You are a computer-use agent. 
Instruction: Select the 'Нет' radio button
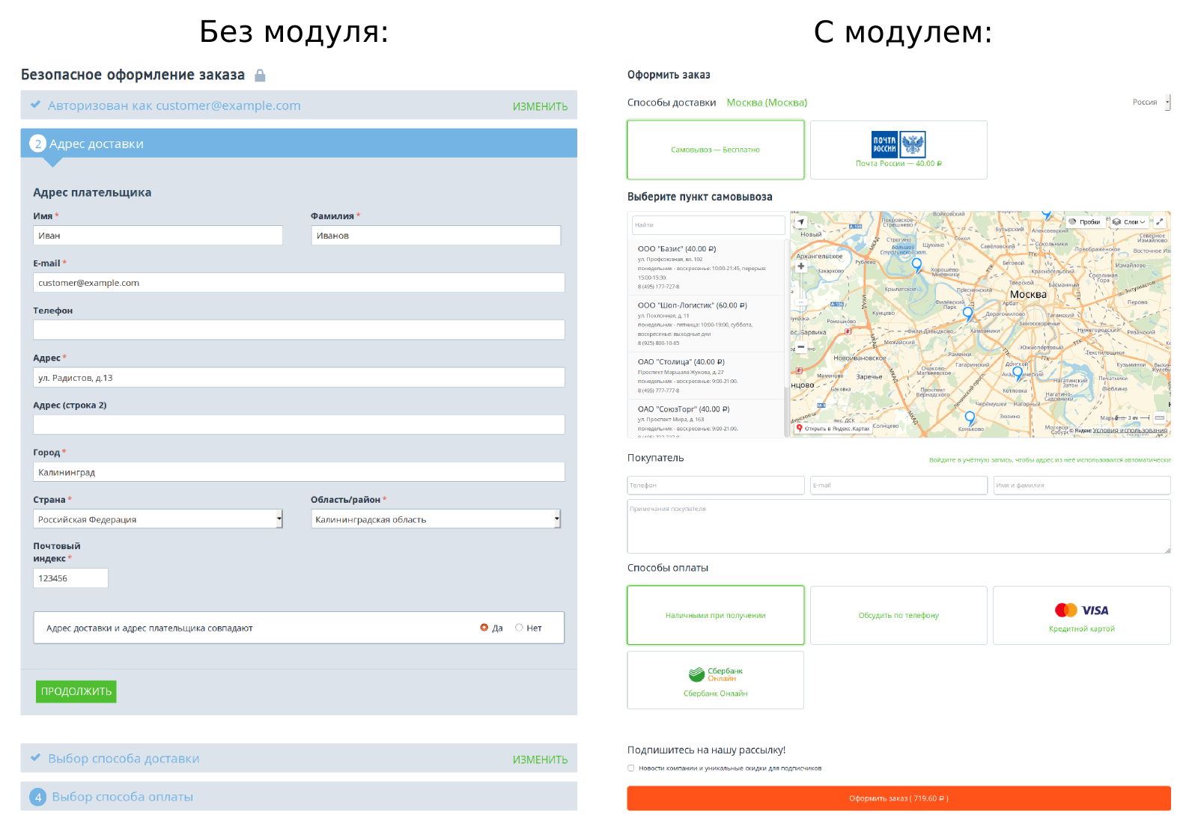[x=519, y=628]
